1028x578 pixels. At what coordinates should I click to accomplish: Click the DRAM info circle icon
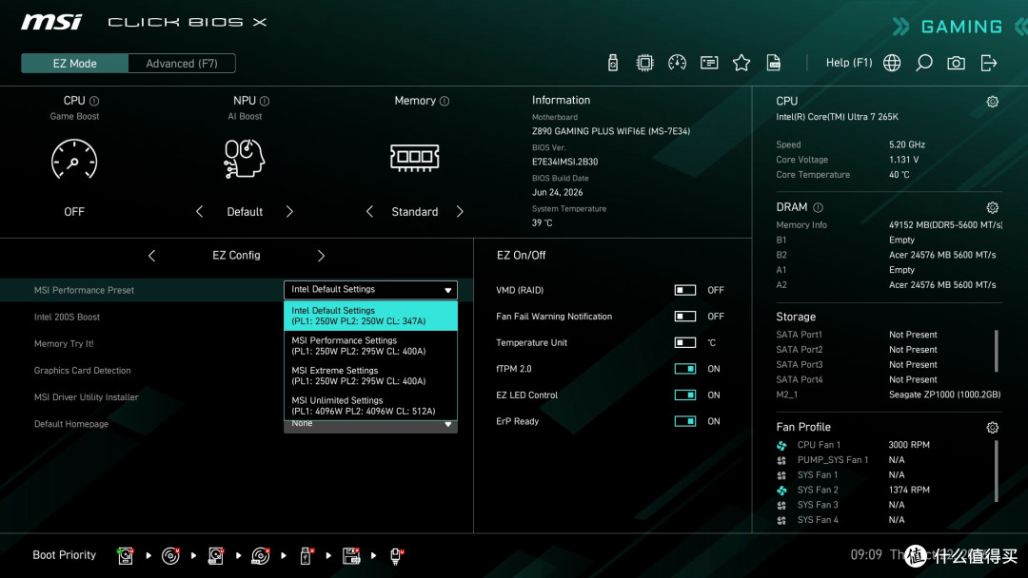point(818,207)
